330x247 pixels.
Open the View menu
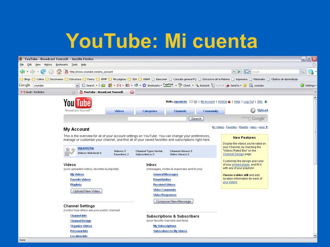pyautogui.click(x=38, y=65)
